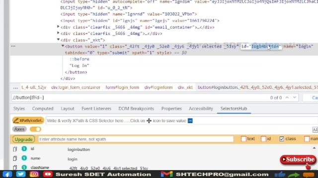Collapse the attribute list with the up arrow
The height and width of the screenshot is (178, 318).
point(314,148)
